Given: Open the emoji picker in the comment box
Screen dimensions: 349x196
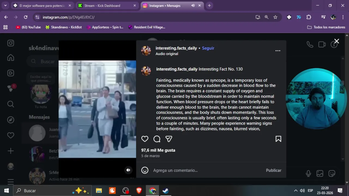Looking at the screenshot, I should tap(145, 170).
